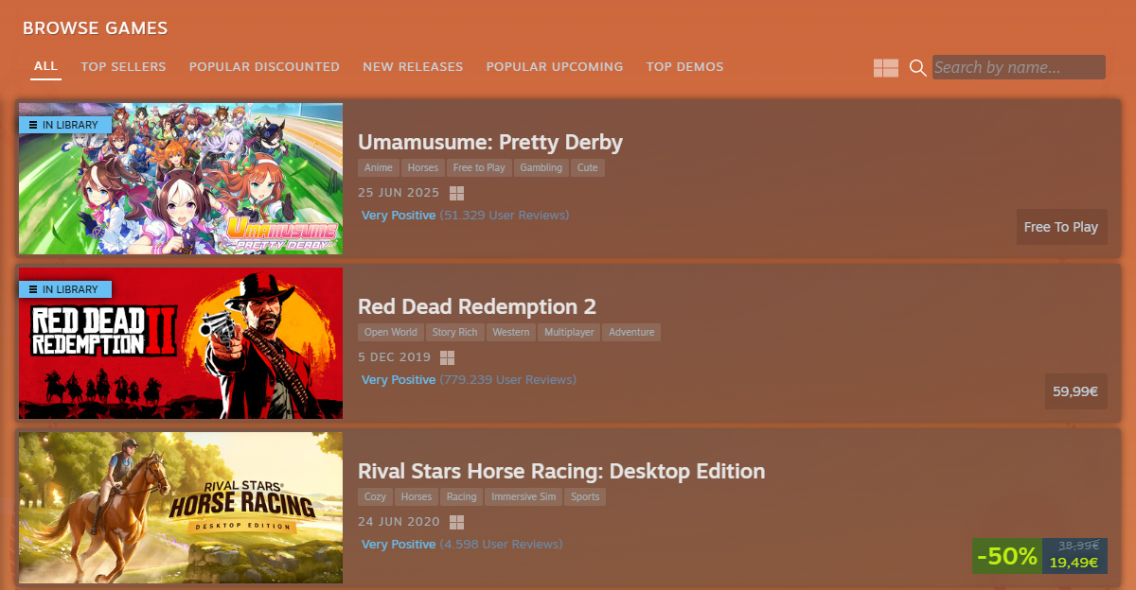Screen dimensions: 1136x590
Task: Click the (779.239 User Reviews) text
Action: point(508,380)
